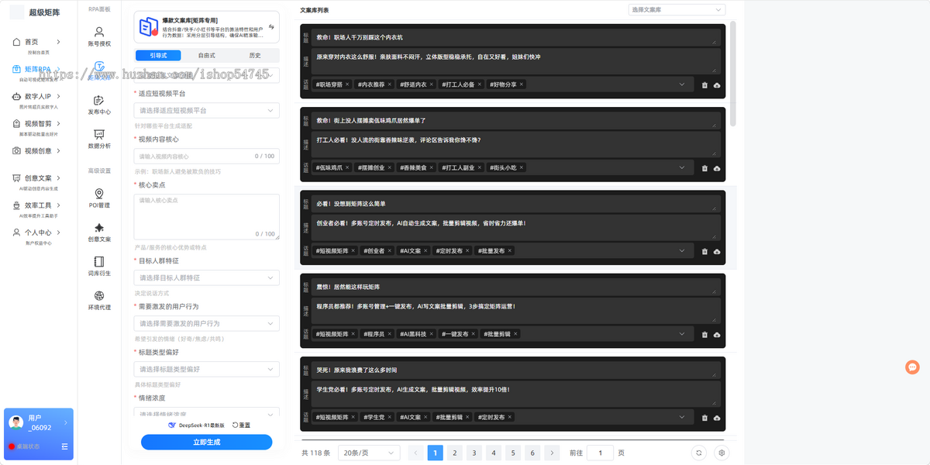Remove the #学生党 tag
This screenshot has width=930, height=465.
[x=389, y=418]
